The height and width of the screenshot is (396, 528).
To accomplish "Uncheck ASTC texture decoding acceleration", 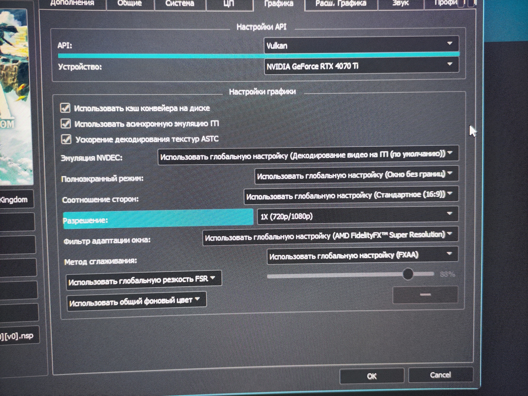I will coord(66,139).
